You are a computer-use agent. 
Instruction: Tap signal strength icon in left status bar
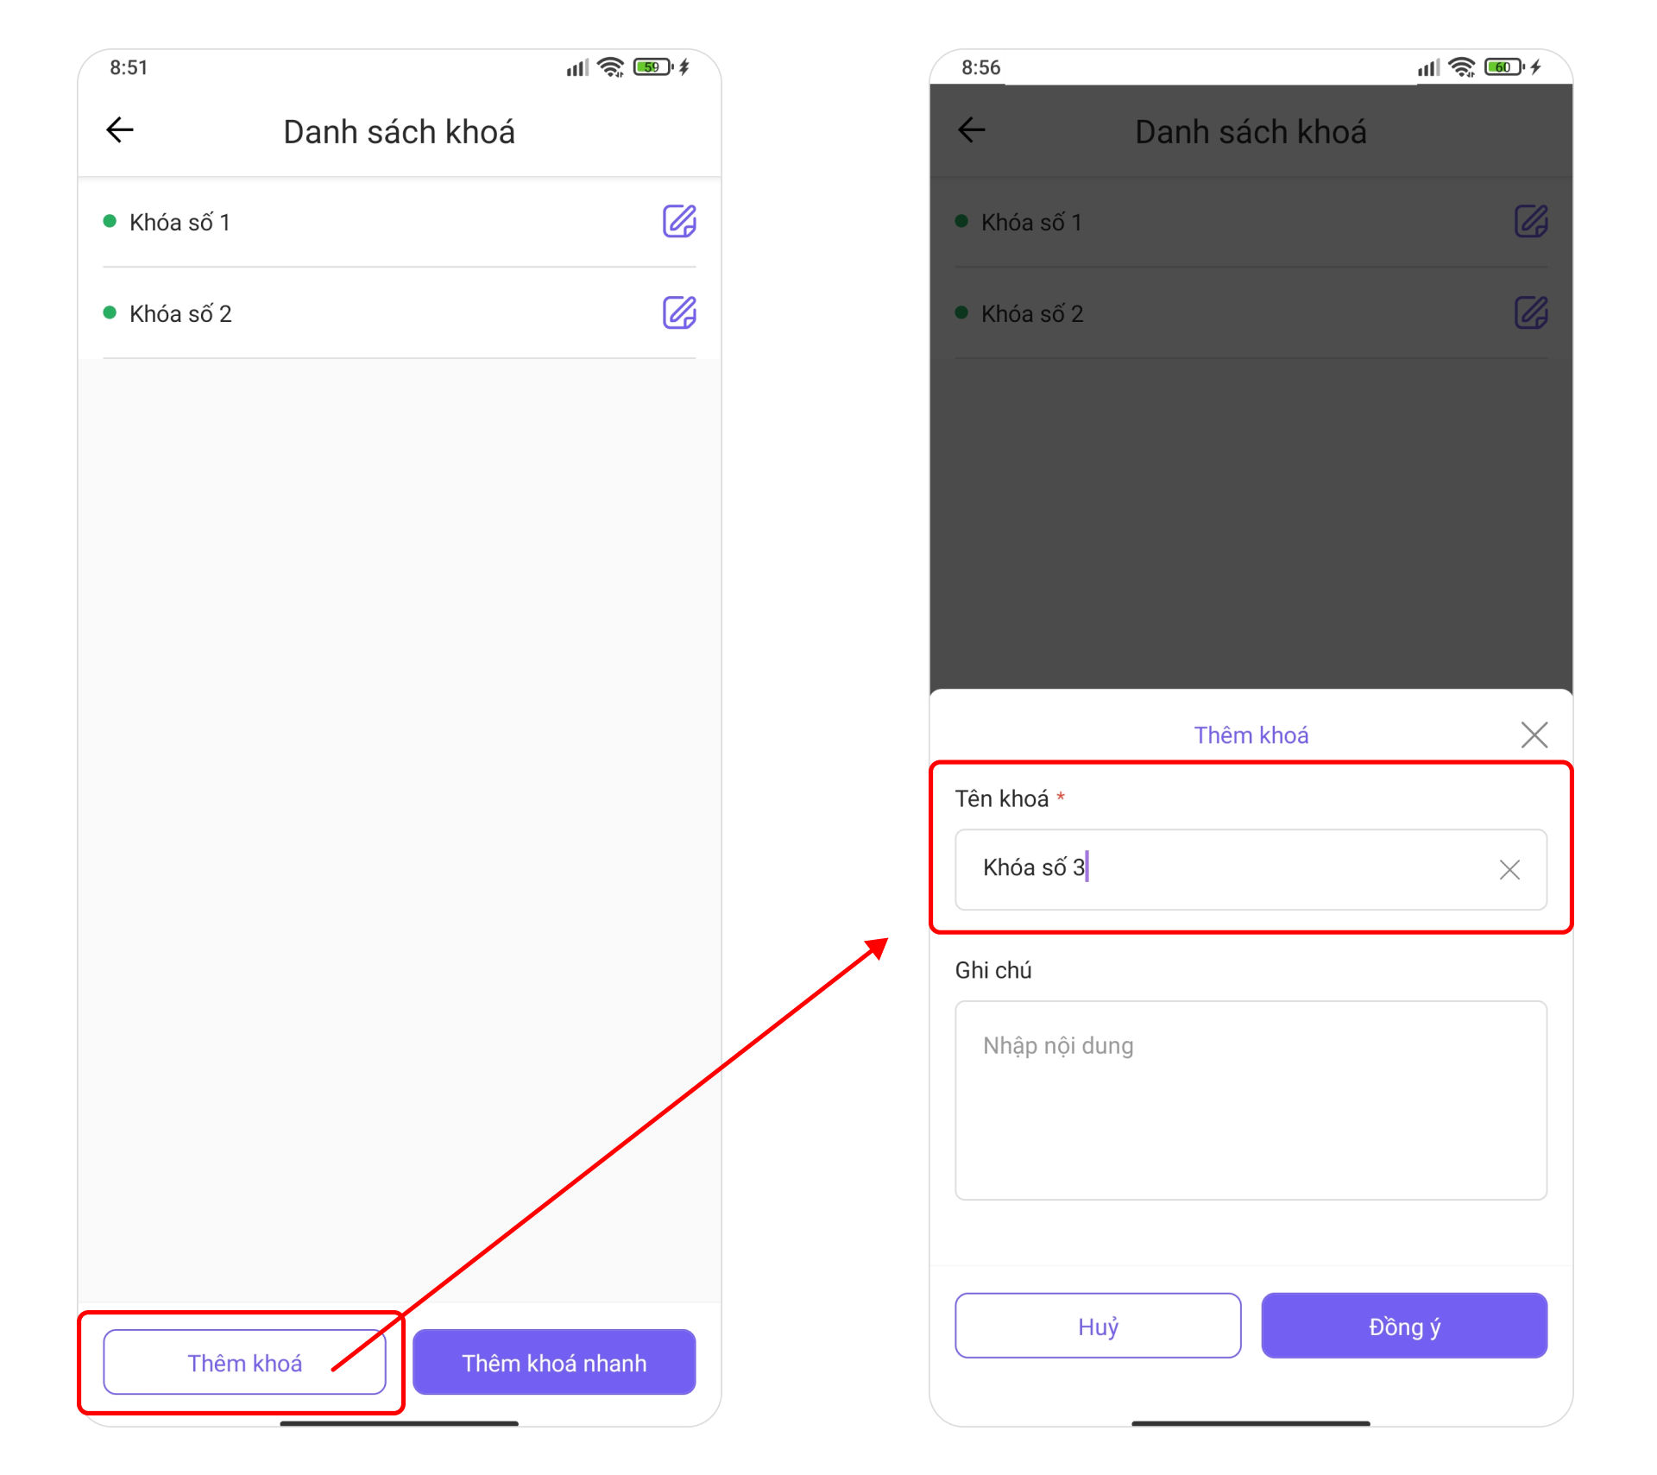click(x=577, y=67)
